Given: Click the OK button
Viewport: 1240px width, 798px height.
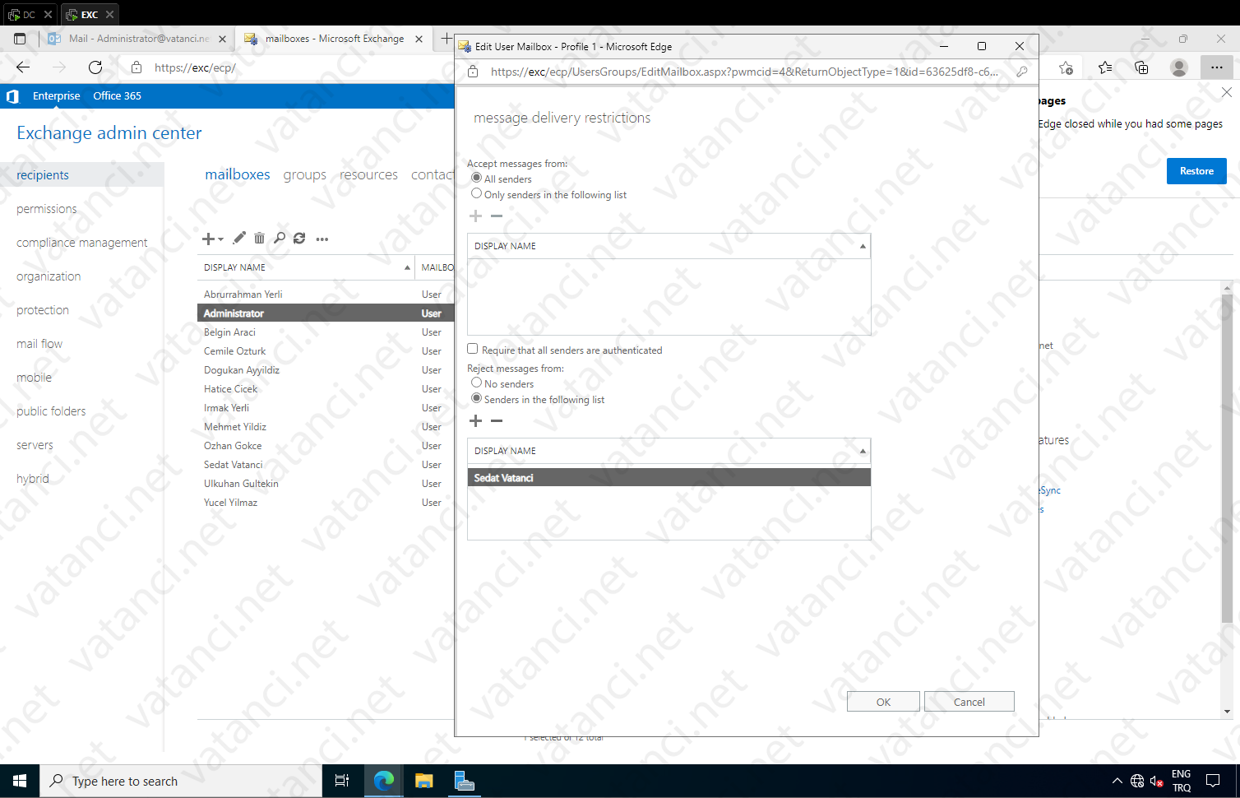Looking at the screenshot, I should 883,702.
